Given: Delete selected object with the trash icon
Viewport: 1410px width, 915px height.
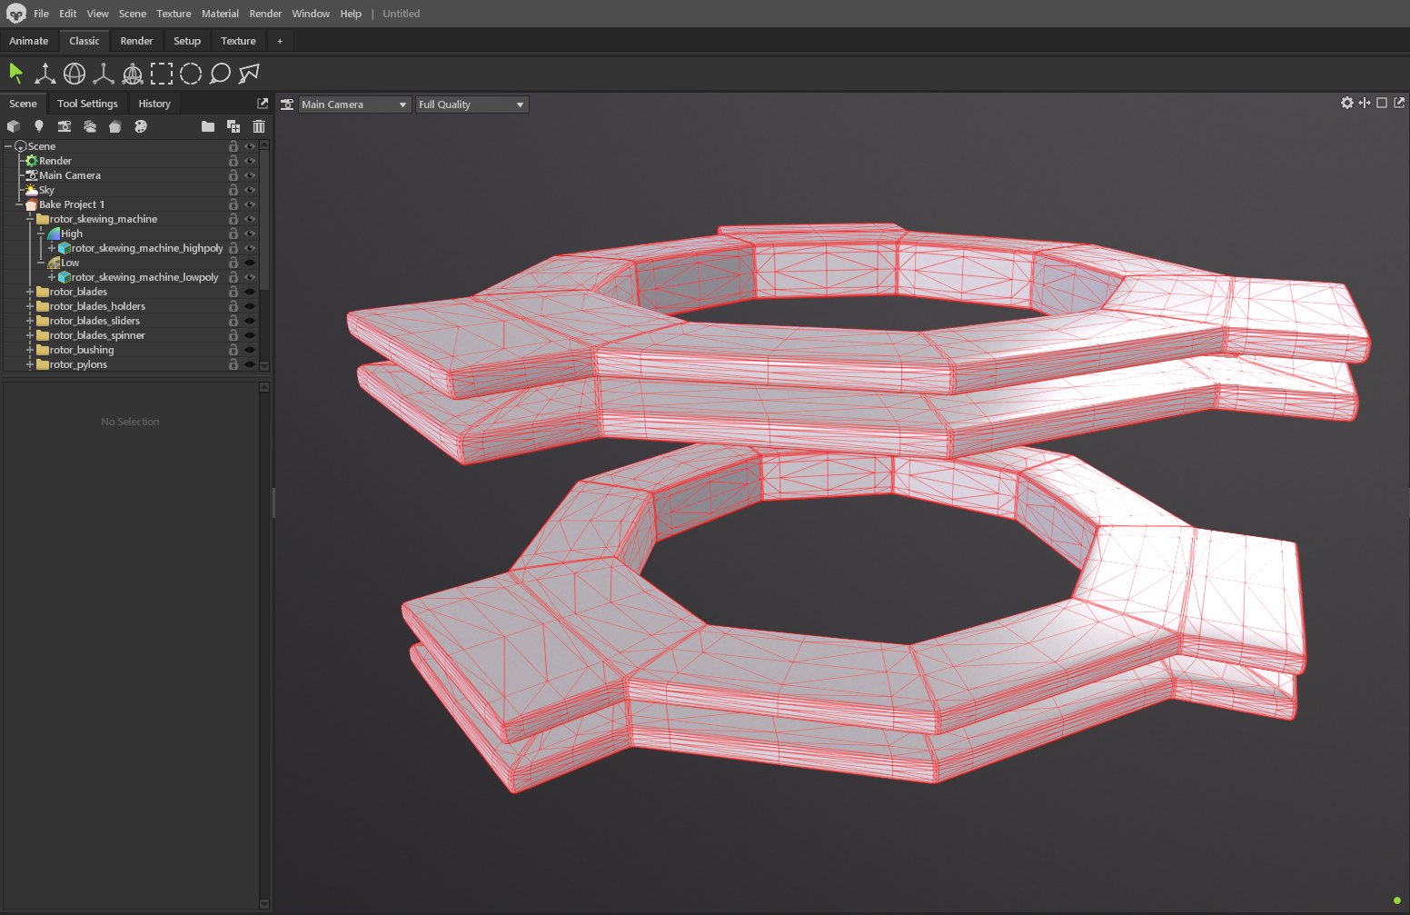Looking at the screenshot, I should 259,126.
